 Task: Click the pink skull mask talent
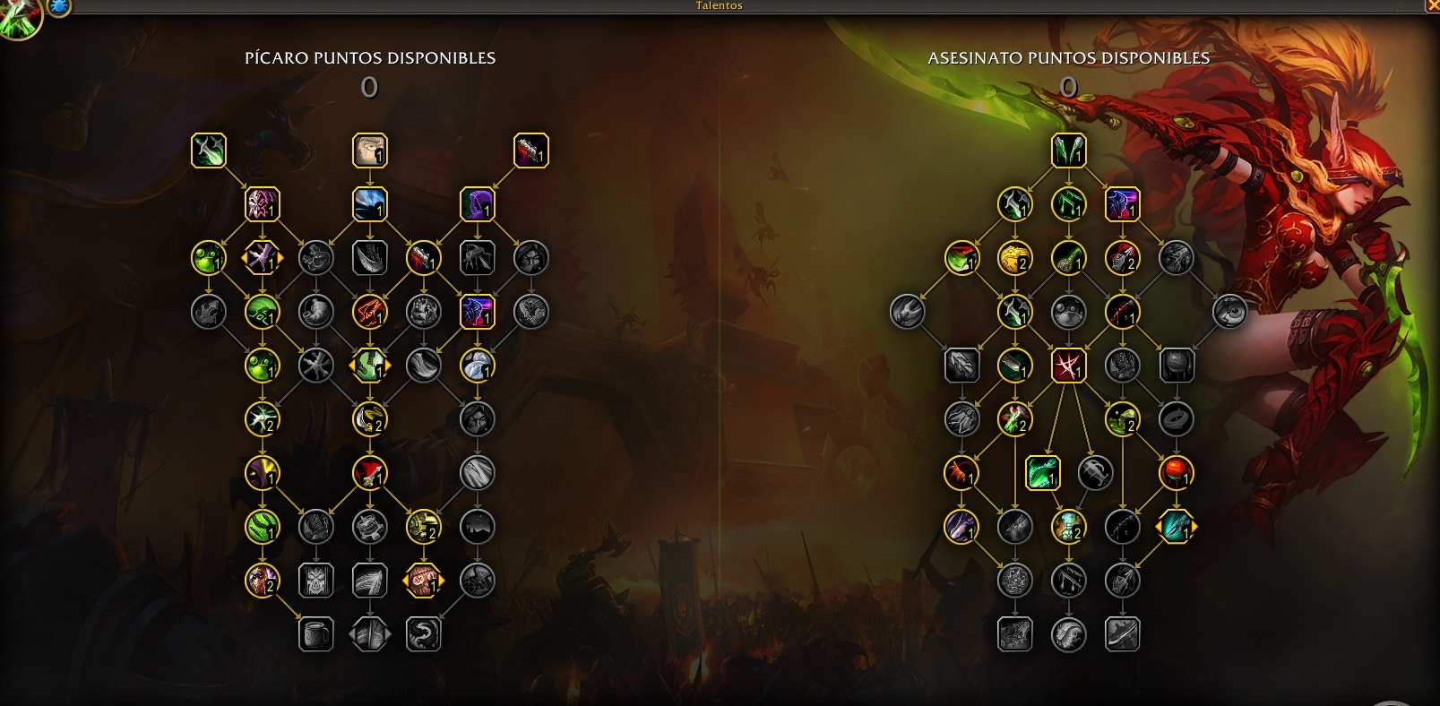(x=263, y=204)
